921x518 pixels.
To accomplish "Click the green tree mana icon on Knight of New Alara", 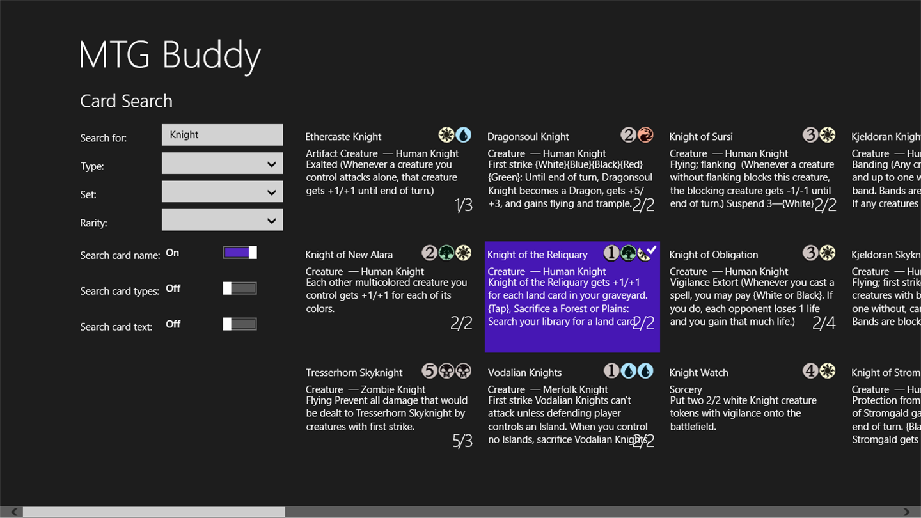I will point(446,253).
